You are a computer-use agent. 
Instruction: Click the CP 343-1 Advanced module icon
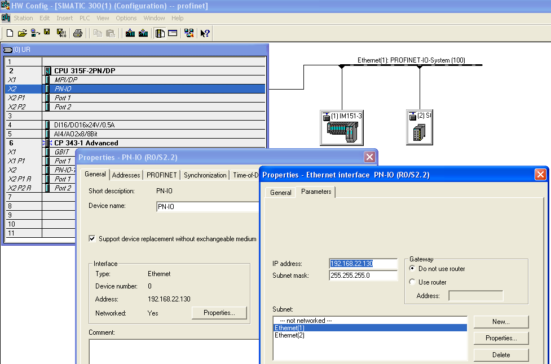pyautogui.click(x=47, y=143)
